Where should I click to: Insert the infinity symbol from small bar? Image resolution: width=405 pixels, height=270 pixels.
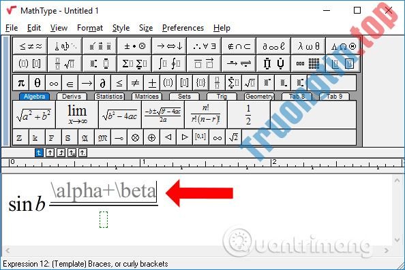53,83
